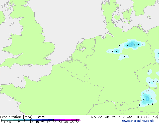This screenshot has height=123, width=159.
Task: Select the 'ECMWF' model label
Action: tap(40, 117)
